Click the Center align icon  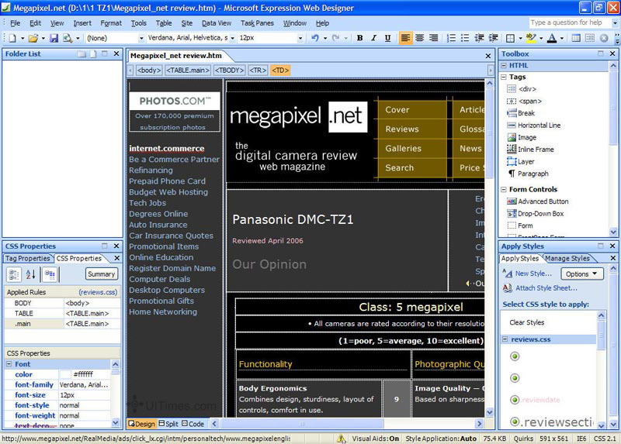[x=420, y=38]
